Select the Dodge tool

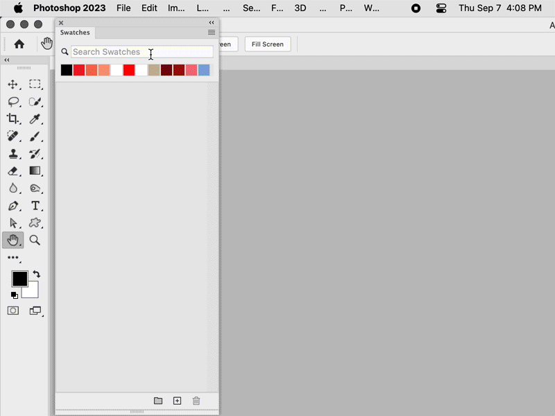[x=35, y=188]
